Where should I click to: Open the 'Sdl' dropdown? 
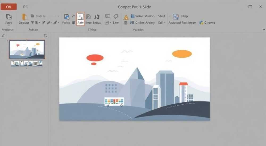[161, 23]
